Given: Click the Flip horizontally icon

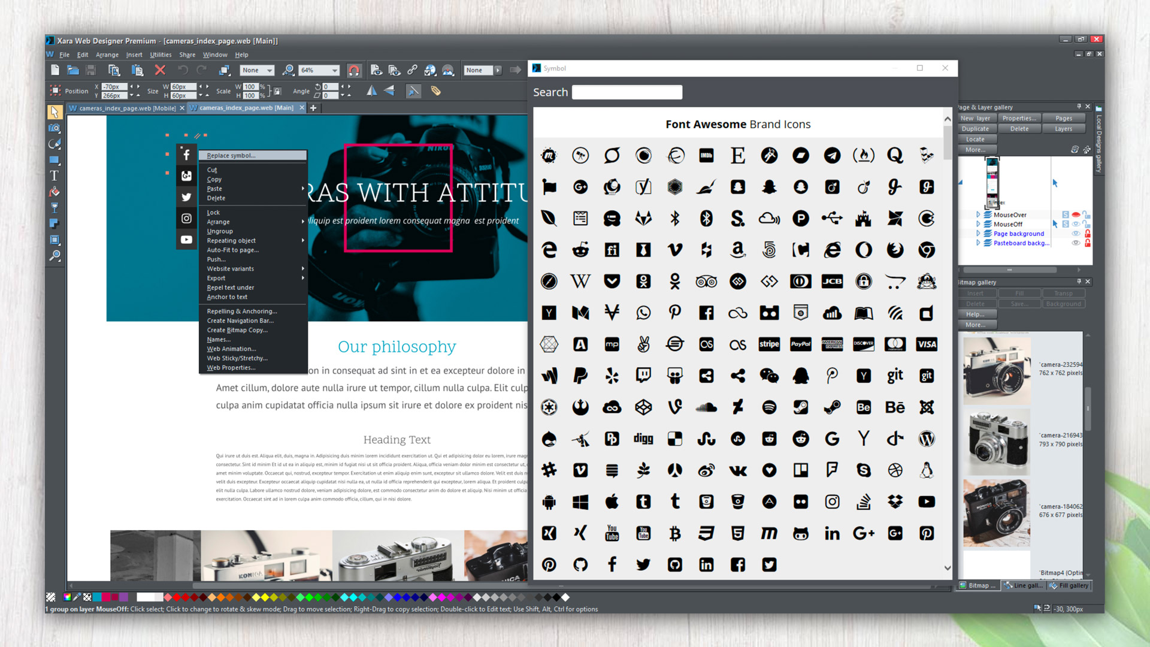Looking at the screenshot, I should click(372, 90).
